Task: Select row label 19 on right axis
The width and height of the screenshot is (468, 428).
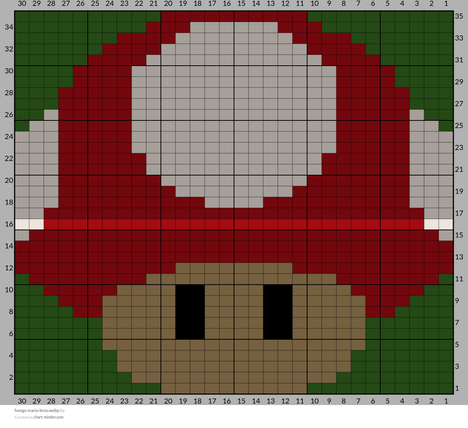Action: tap(459, 191)
